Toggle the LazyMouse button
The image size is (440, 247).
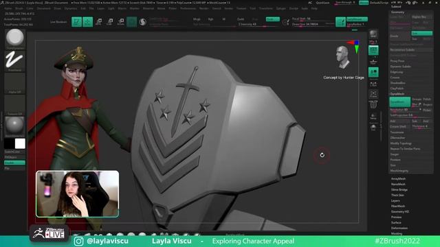coord(357,19)
